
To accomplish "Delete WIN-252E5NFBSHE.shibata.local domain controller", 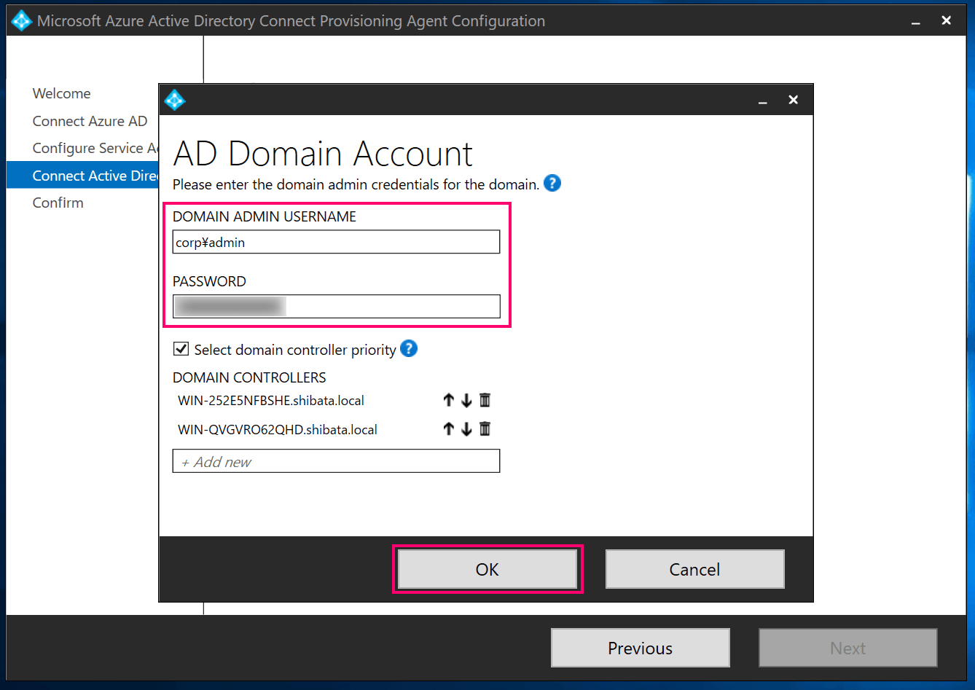I will point(485,399).
